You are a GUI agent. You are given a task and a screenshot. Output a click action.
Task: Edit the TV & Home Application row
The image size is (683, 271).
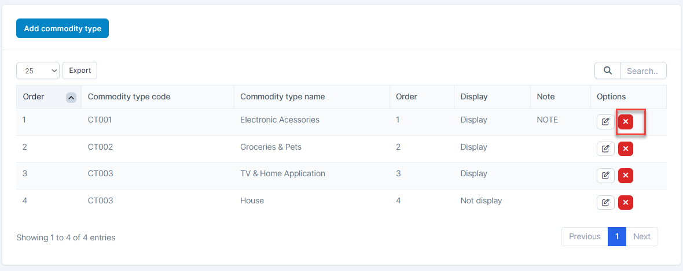[605, 175]
